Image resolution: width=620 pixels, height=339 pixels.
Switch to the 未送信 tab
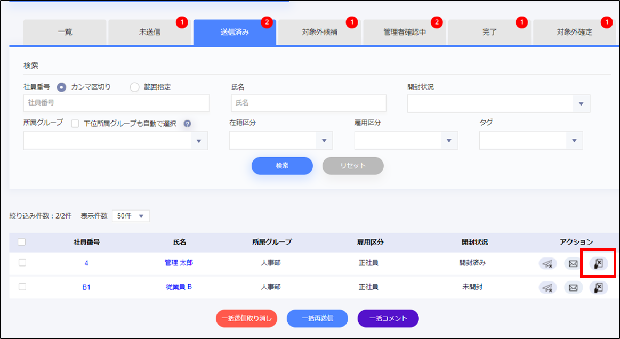(x=149, y=31)
